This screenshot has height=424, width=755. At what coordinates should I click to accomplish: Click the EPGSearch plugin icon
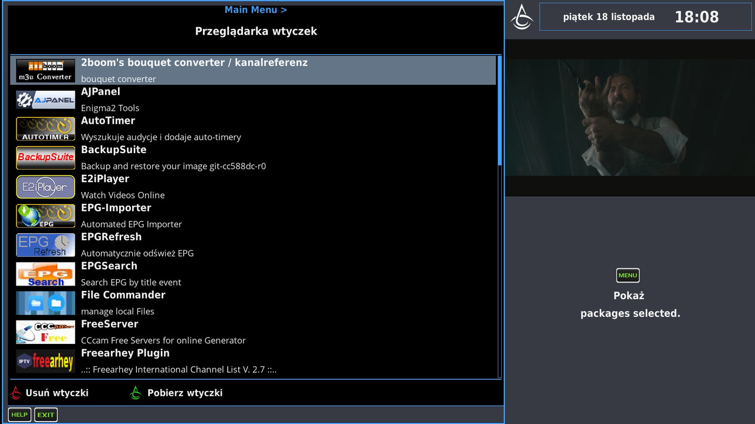tap(45, 274)
